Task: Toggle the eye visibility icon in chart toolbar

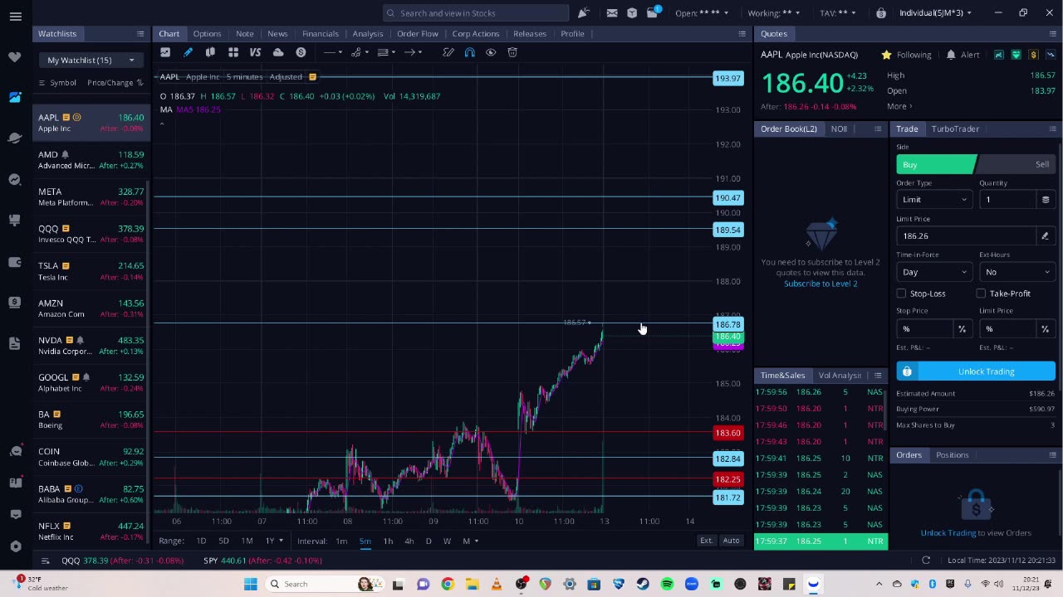Action: 491,52
